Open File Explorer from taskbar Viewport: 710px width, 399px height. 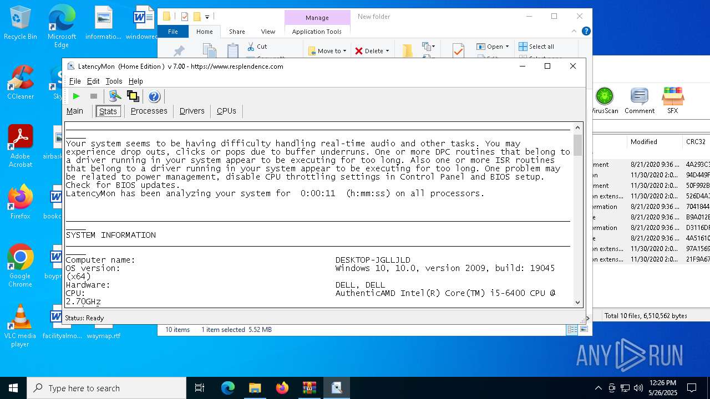click(x=255, y=388)
